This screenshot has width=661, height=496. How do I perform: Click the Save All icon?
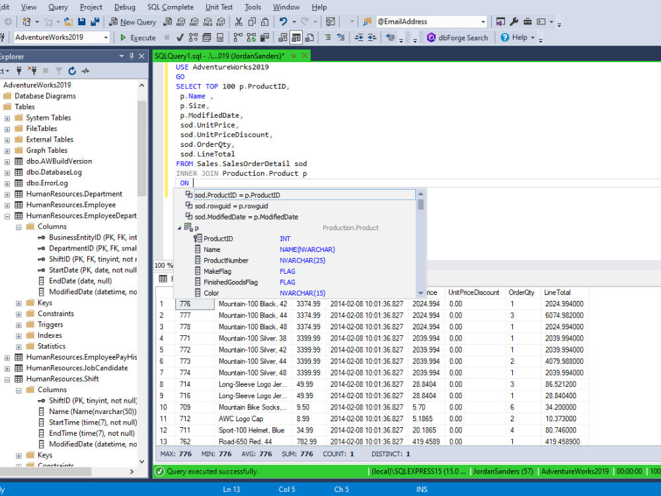click(95, 22)
